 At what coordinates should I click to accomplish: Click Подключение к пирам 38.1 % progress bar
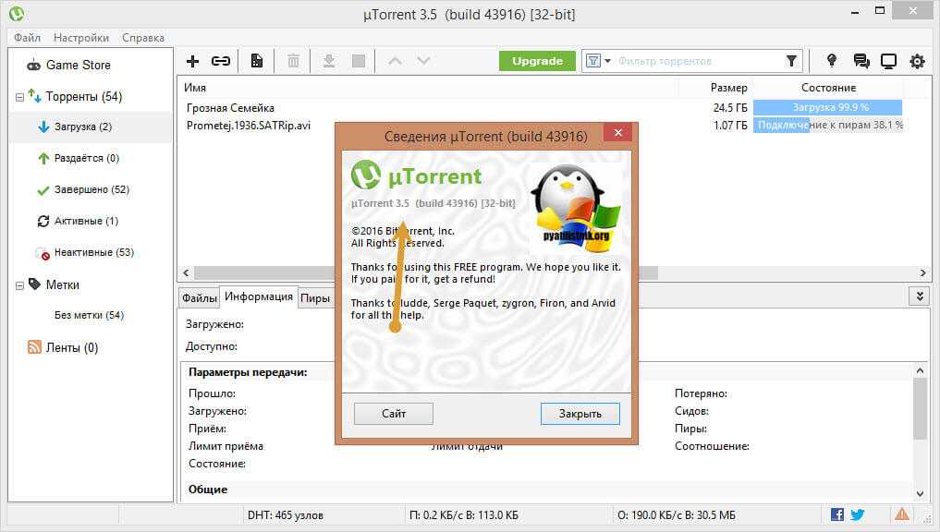(827, 125)
